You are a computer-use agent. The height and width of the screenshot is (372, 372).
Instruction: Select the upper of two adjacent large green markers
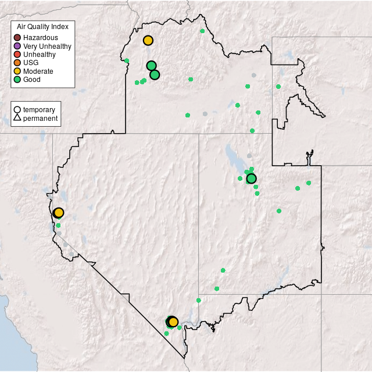pyautogui.click(x=151, y=66)
